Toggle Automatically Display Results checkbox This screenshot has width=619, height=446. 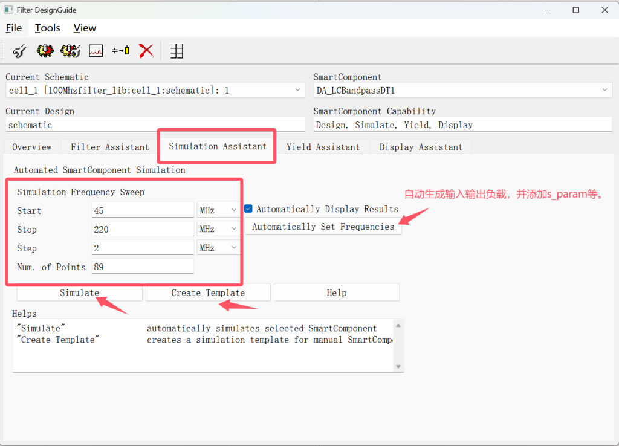coord(248,208)
